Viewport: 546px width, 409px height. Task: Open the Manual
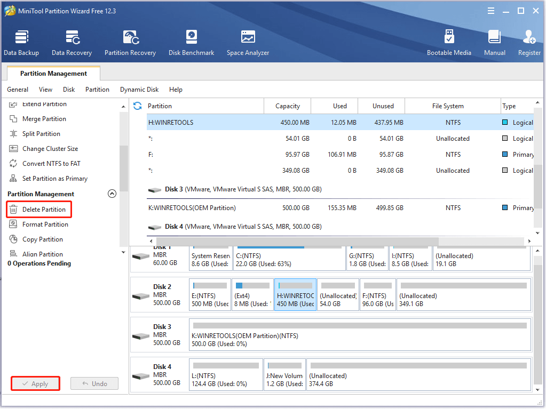coord(494,43)
